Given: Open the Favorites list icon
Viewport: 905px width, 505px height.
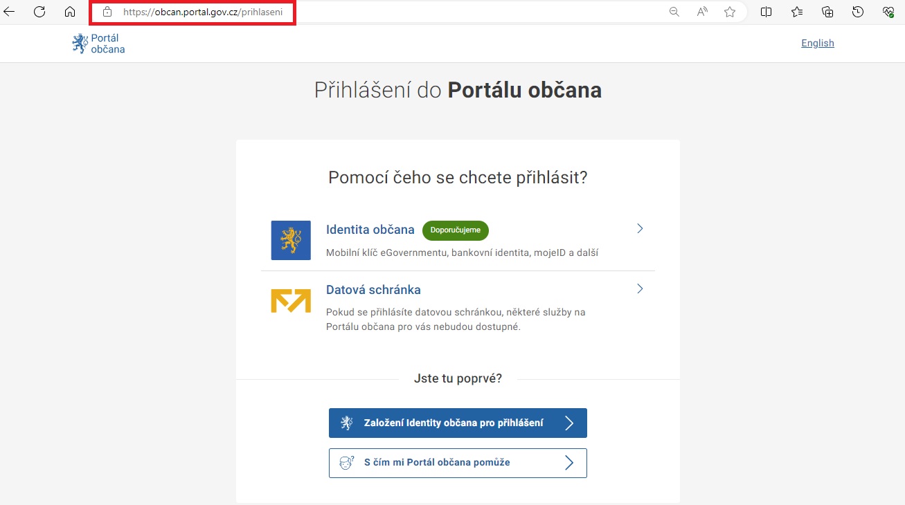Looking at the screenshot, I should pyautogui.click(x=797, y=12).
